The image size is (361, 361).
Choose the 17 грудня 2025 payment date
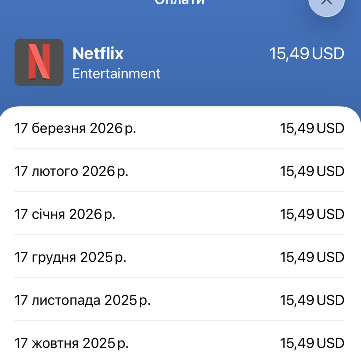pyautogui.click(x=70, y=257)
